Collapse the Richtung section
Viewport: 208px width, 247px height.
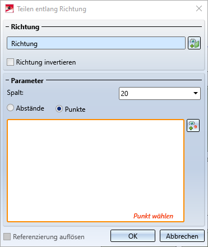[7, 27]
